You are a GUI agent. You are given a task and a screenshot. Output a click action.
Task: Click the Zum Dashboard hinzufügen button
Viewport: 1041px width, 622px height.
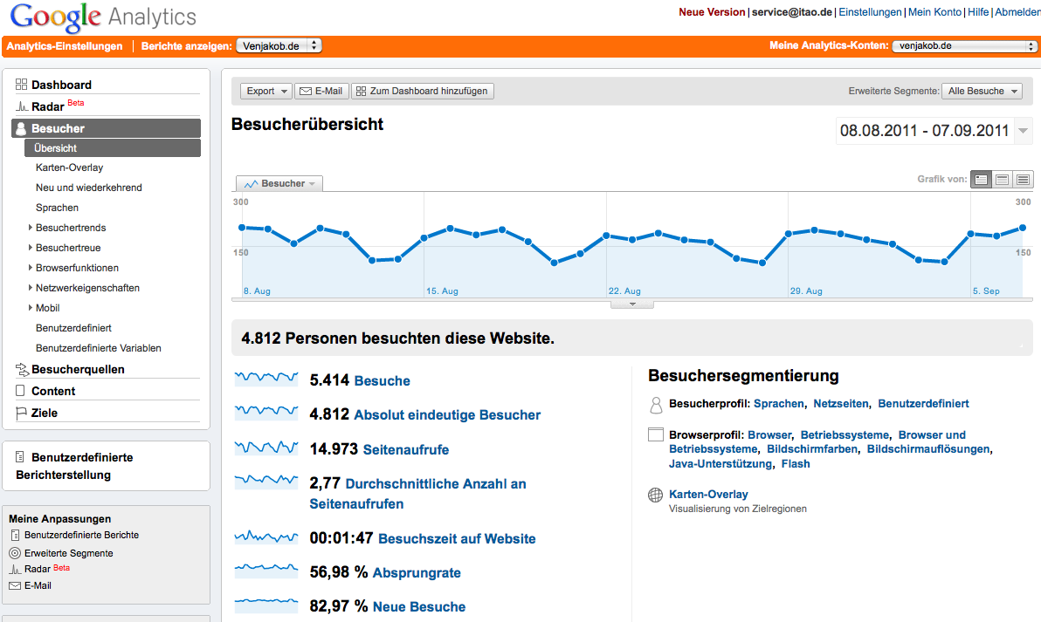pos(422,91)
